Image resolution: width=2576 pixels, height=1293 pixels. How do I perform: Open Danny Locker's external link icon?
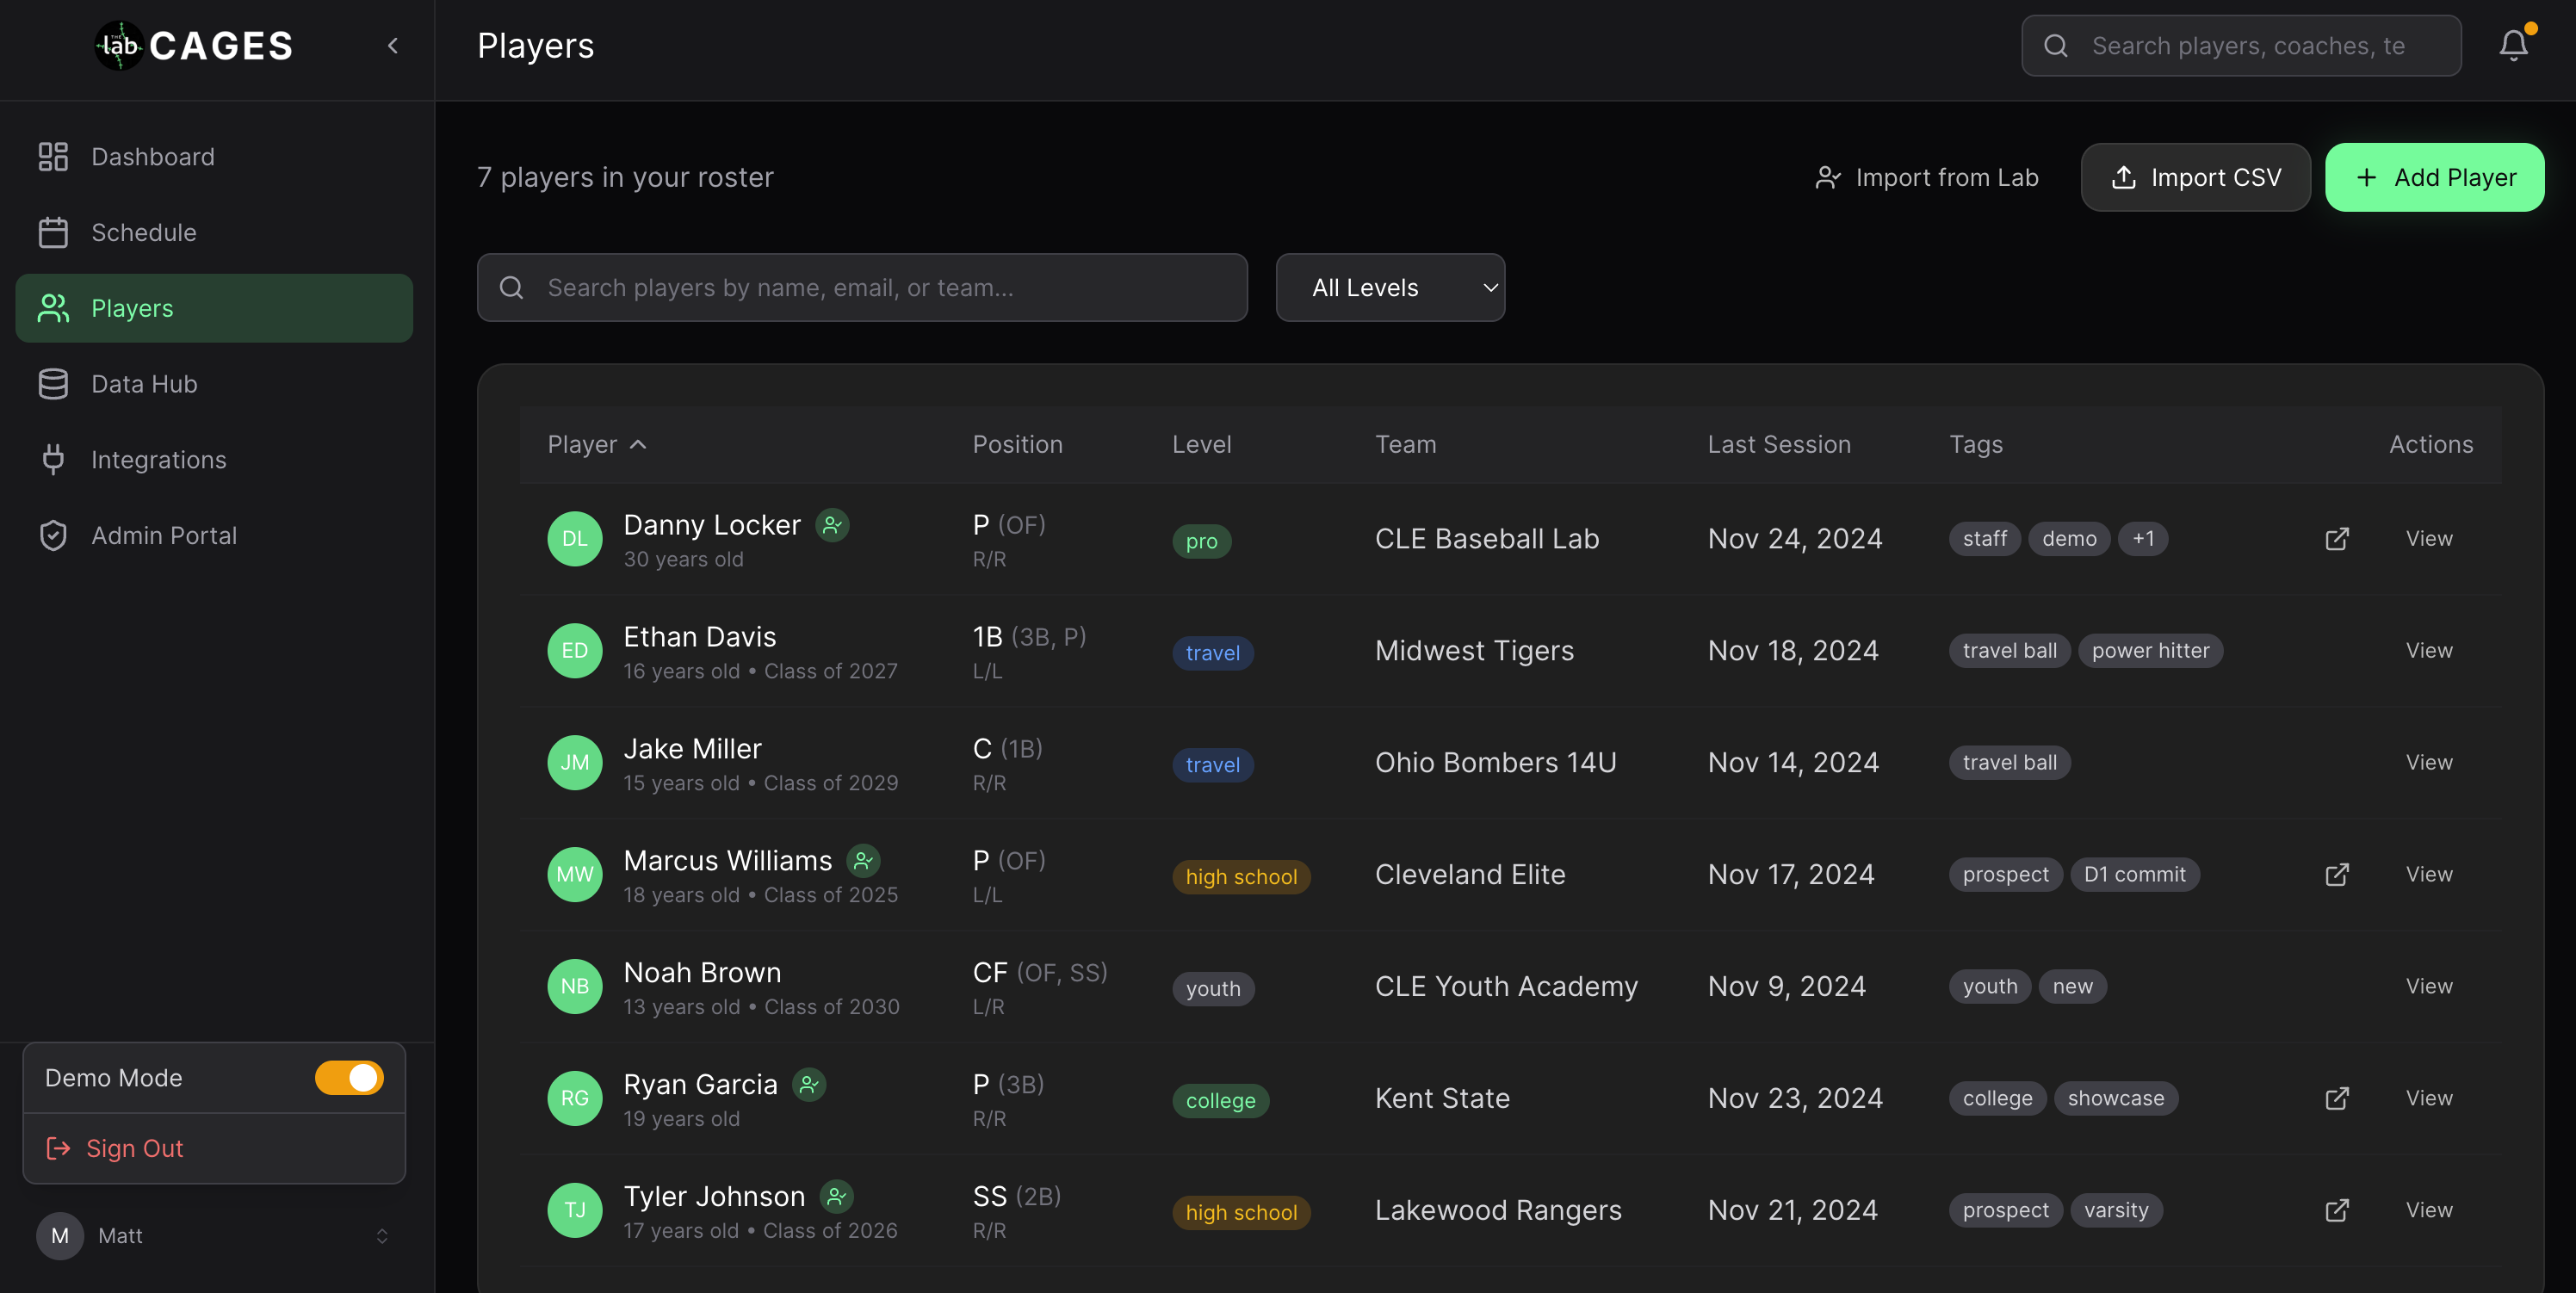tap(2336, 539)
